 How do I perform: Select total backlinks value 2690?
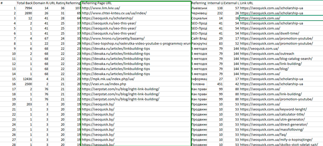point(24,13)
